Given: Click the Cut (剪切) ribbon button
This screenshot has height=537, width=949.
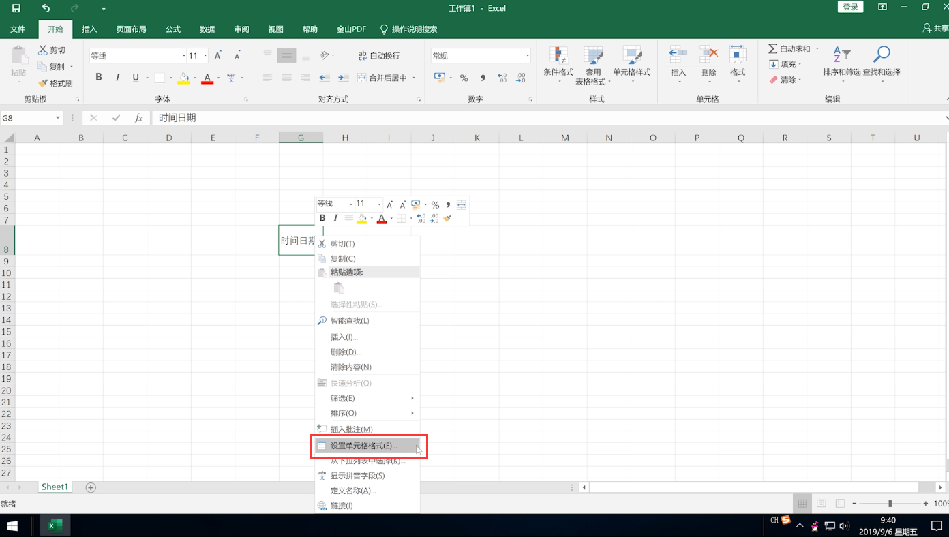Looking at the screenshot, I should click(x=52, y=50).
